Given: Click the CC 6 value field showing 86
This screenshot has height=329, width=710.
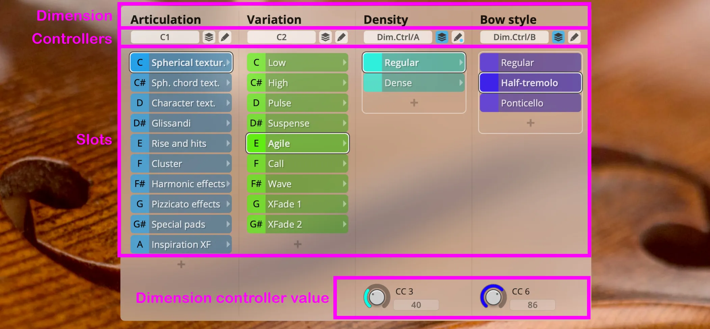Looking at the screenshot, I should 532,305.
